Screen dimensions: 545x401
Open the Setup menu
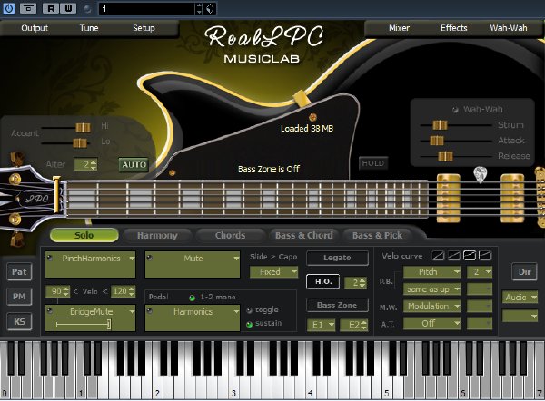(x=144, y=28)
